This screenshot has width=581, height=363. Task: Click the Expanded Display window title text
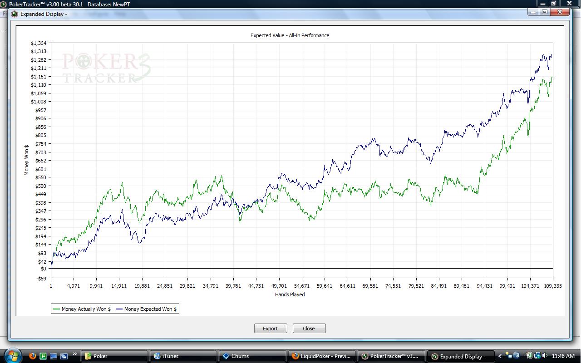pyautogui.click(x=44, y=14)
